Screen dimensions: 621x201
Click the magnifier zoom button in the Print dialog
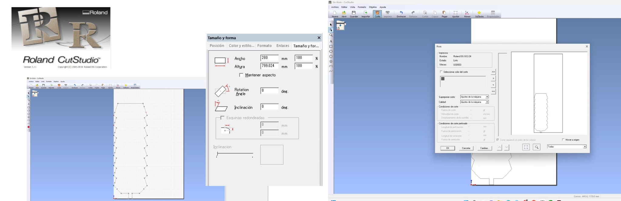[x=536, y=147]
